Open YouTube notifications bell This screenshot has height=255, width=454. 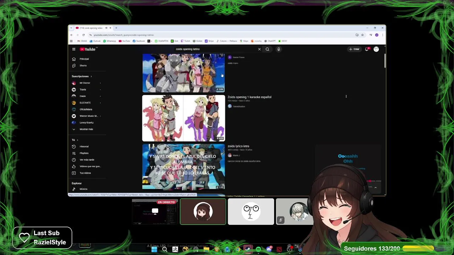click(x=367, y=49)
